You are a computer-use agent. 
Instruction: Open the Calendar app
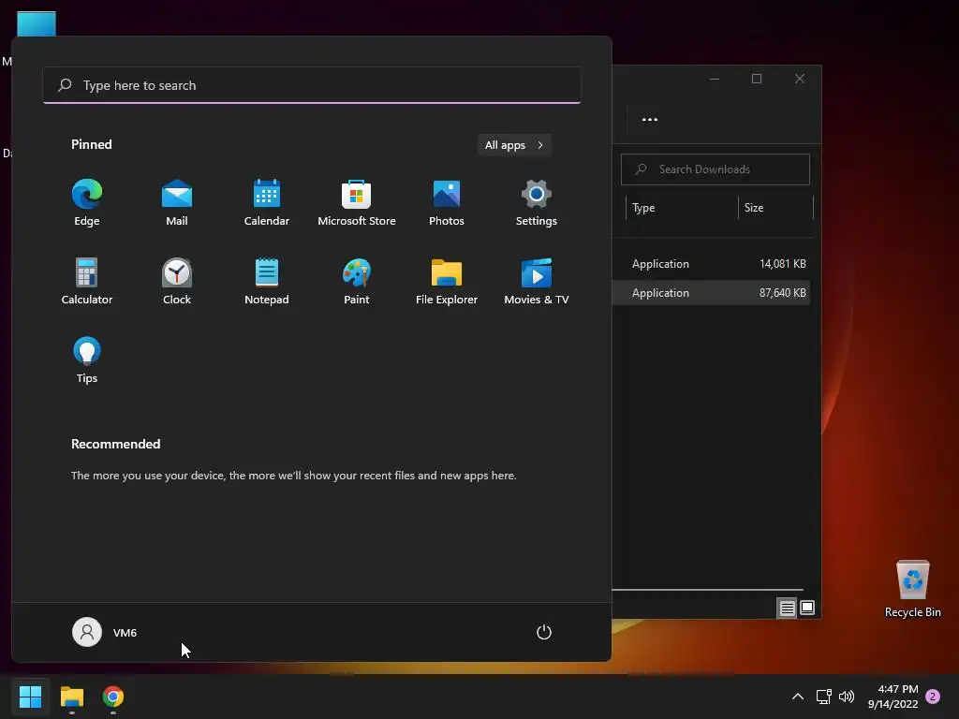click(267, 203)
